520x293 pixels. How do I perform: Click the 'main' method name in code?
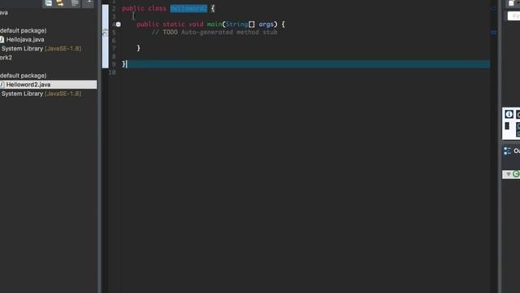(214, 24)
